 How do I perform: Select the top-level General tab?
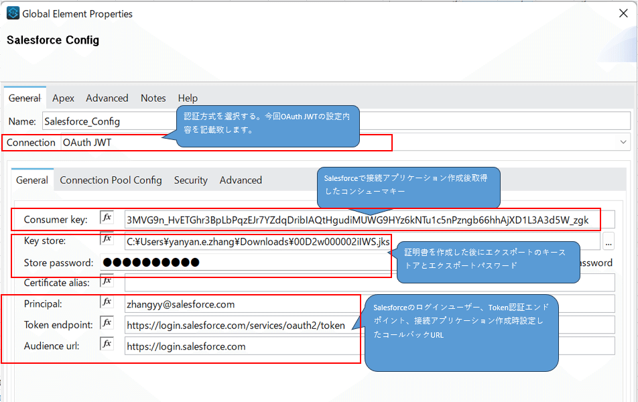(x=24, y=98)
